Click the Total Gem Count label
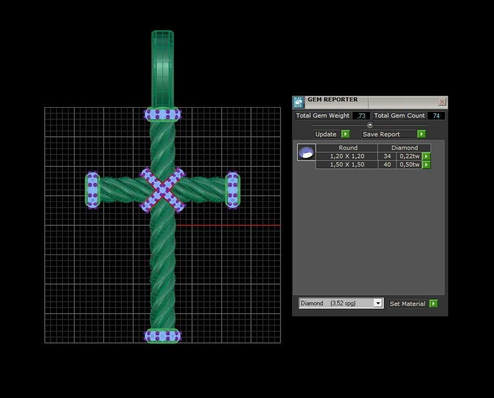Viewport: 494px width, 398px height. tap(399, 115)
